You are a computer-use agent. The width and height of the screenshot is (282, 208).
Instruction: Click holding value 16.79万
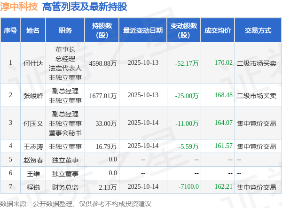tap(106, 146)
